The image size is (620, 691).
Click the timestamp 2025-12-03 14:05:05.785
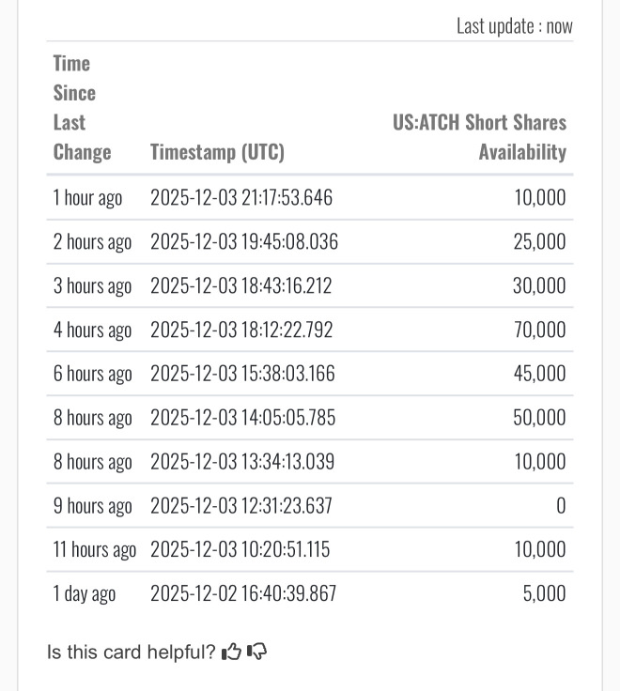[x=243, y=418]
